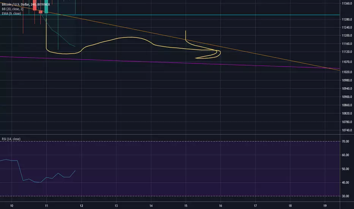Click date 12 on the time axis

pyautogui.click(x=81, y=206)
